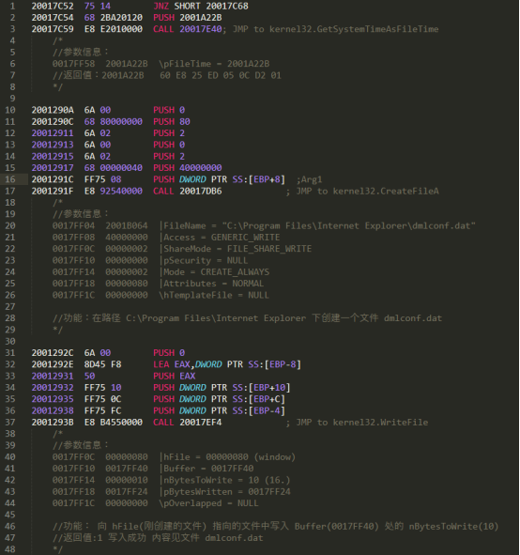Click the nBytesToWrite = 10 line
Screen dimensions: 520x555
pos(226,480)
